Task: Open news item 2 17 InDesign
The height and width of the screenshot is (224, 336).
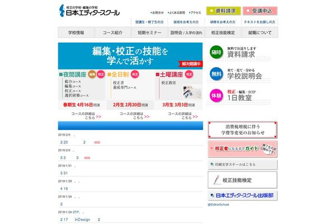Action: (x=80, y=220)
